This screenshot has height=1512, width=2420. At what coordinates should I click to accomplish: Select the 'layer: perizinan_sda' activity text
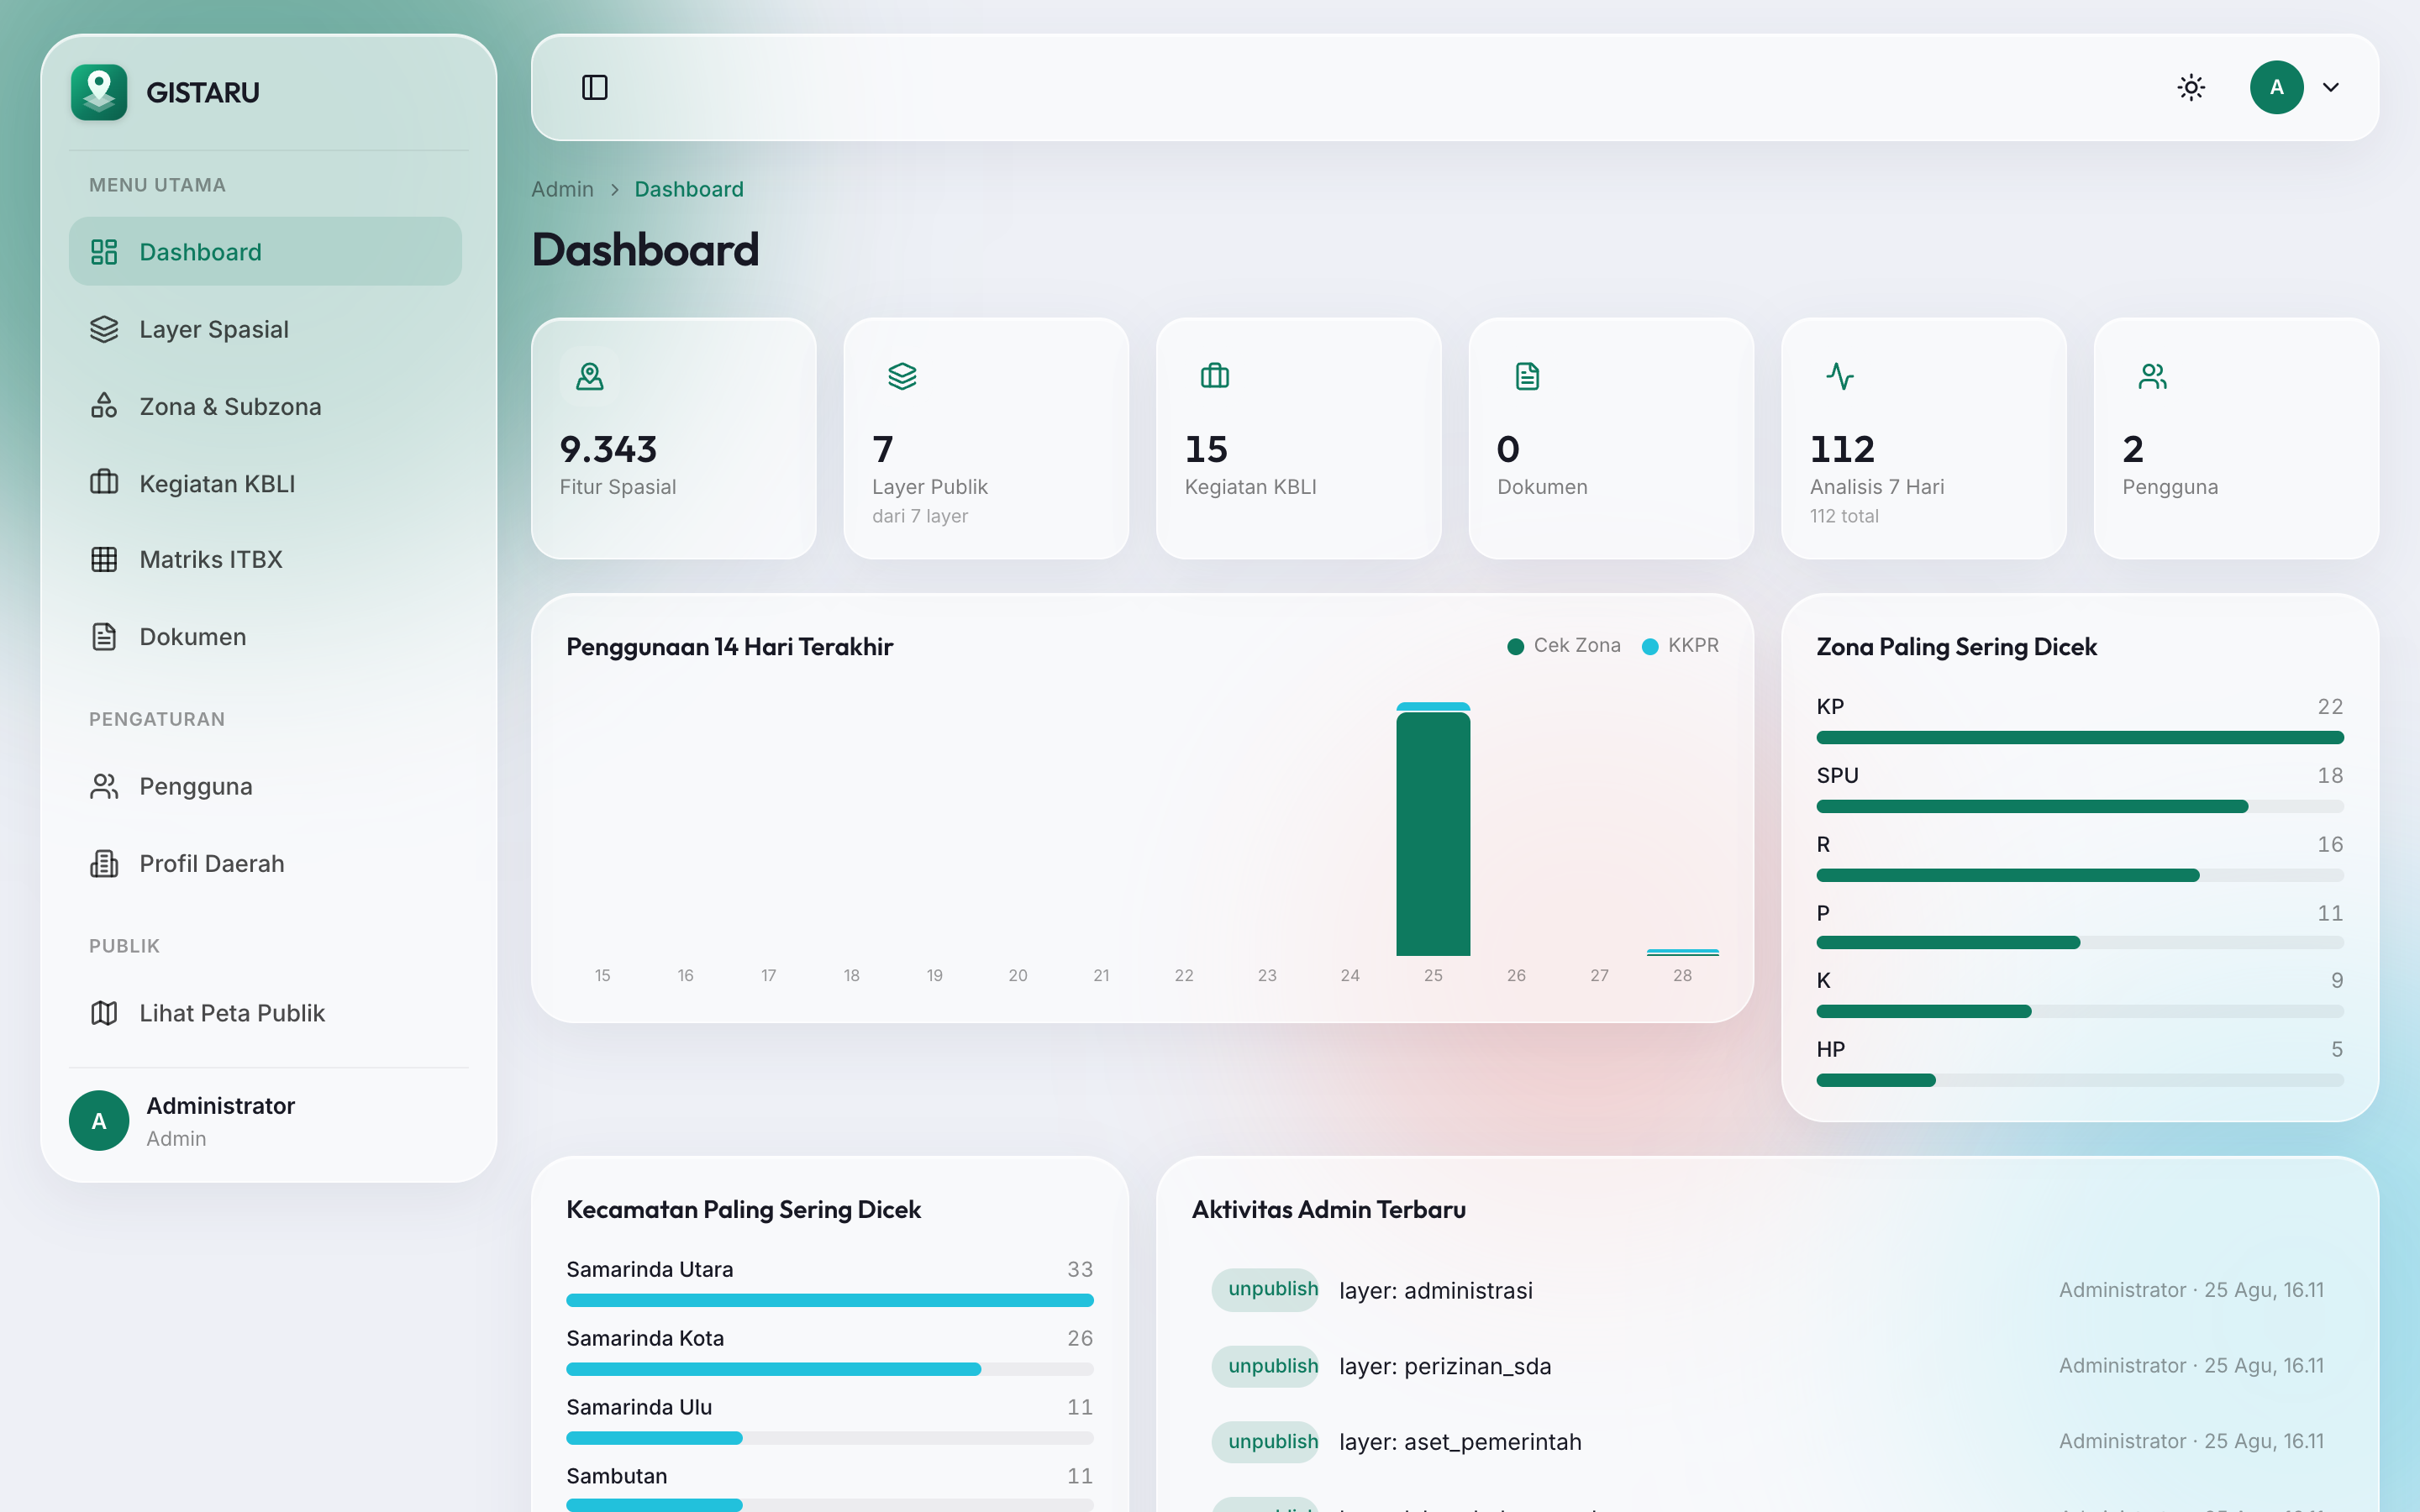click(x=1445, y=1366)
